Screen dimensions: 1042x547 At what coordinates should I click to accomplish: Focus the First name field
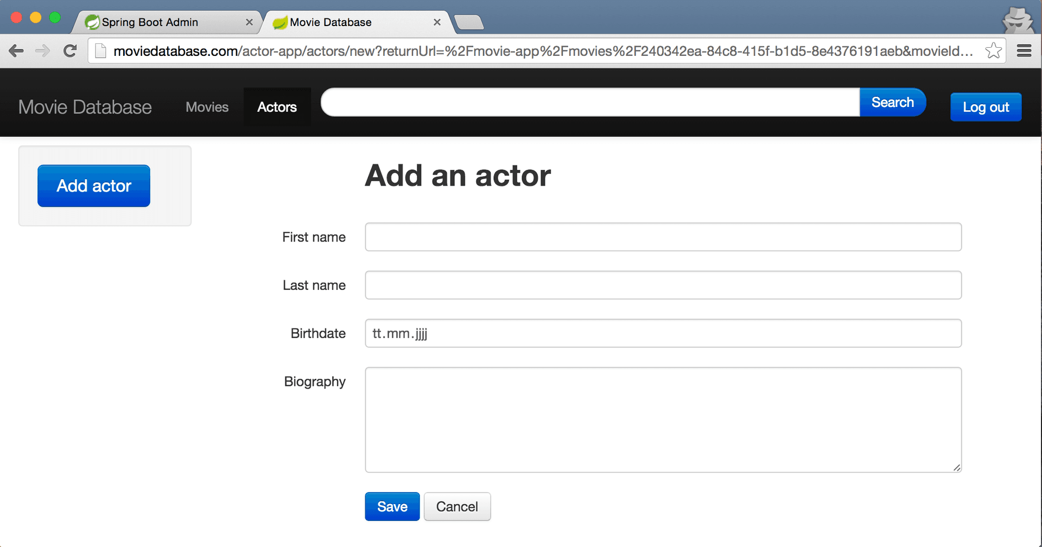(x=663, y=237)
